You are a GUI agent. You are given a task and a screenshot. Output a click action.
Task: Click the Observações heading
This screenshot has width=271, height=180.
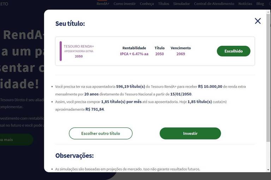tap(74, 155)
